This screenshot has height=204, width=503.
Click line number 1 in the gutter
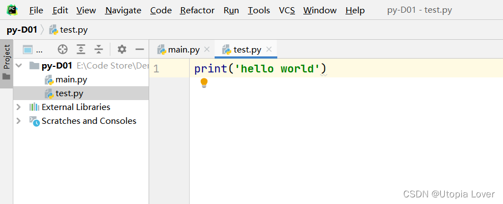[156, 69]
